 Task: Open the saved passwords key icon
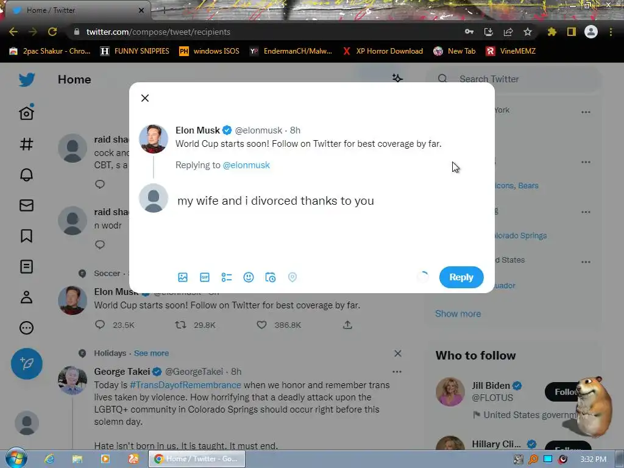coord(469,32)
